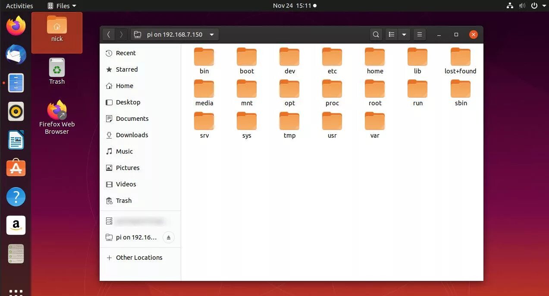Viewport: 549px width, 296px height.
Task: Open Downloads in the sidebar
Action: [140, 135]
